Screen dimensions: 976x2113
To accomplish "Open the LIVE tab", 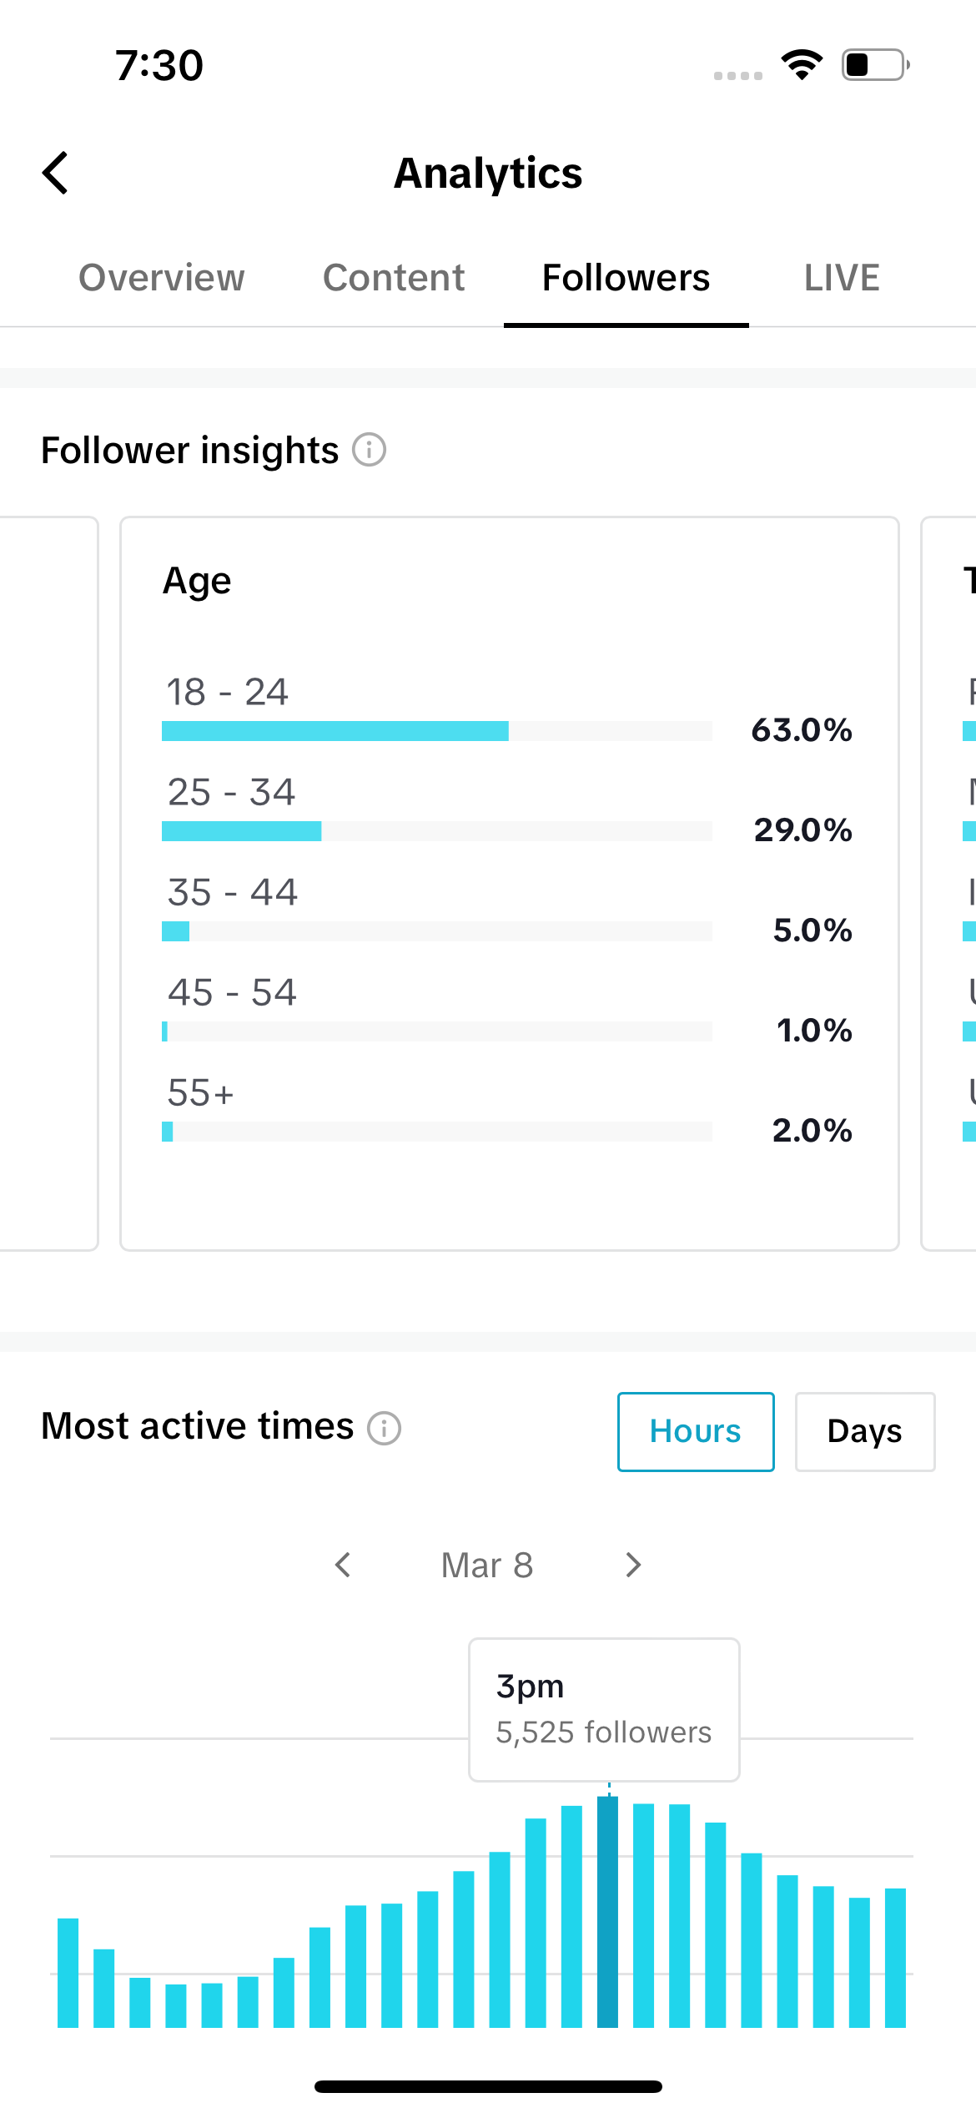I will pyautogui.click(x=842, y=278).
